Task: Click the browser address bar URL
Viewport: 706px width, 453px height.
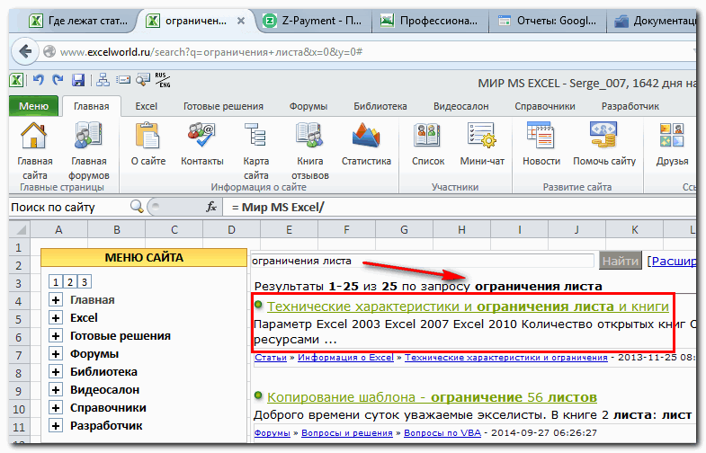Action: click(211, 52)
